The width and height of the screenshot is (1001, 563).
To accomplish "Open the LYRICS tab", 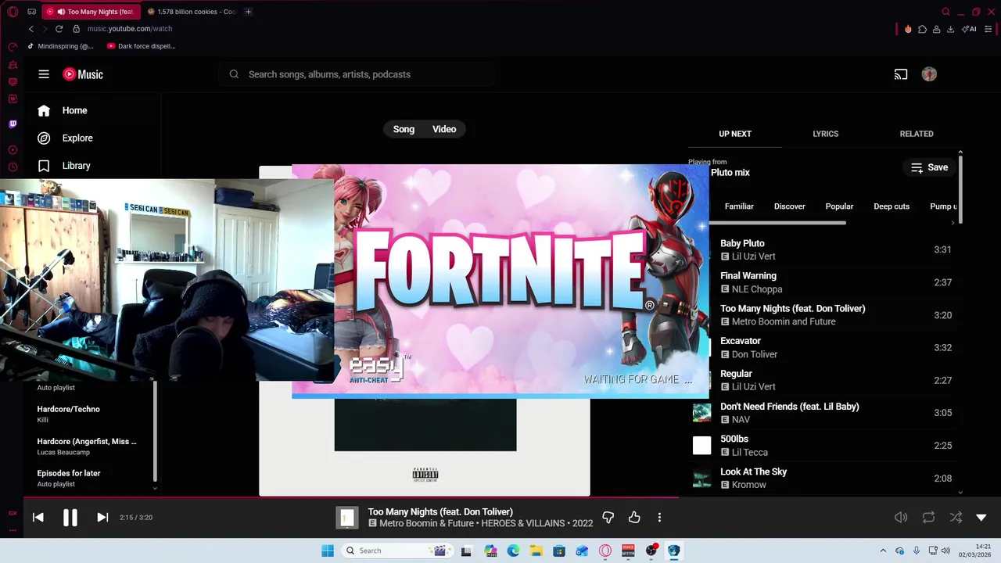I will [x=825, y=134].
